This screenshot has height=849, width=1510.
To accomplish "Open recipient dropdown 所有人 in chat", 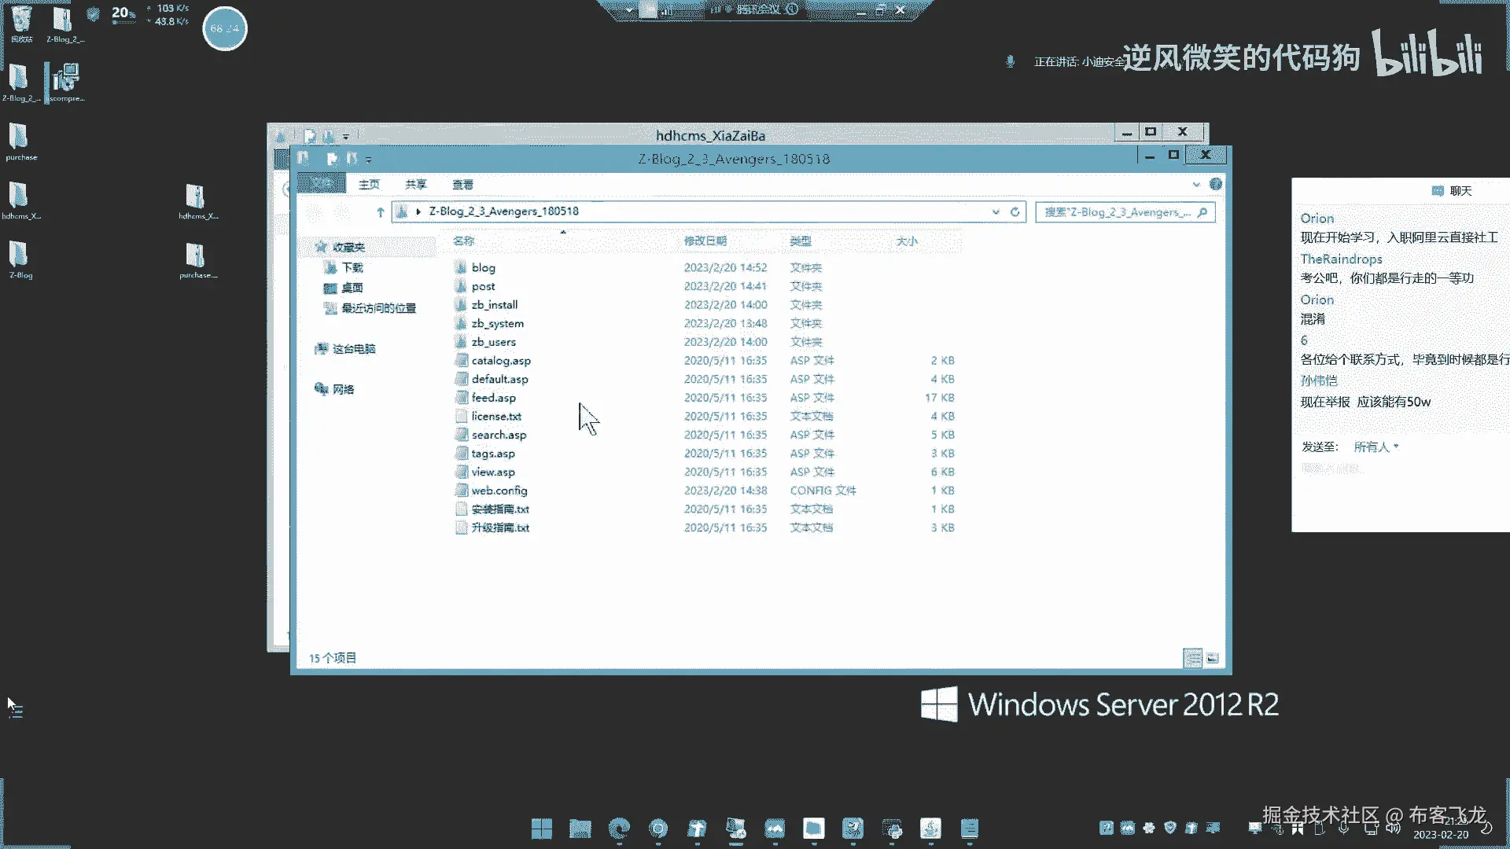I will point(1376,447).
